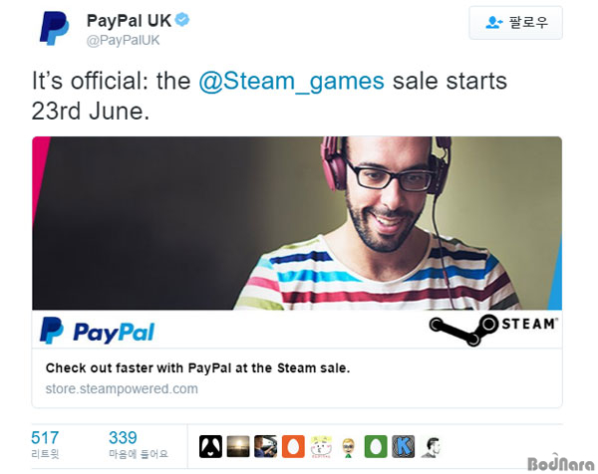View the 339 likes count
Viewport: 598px width, 474px height.
[139, 444]
